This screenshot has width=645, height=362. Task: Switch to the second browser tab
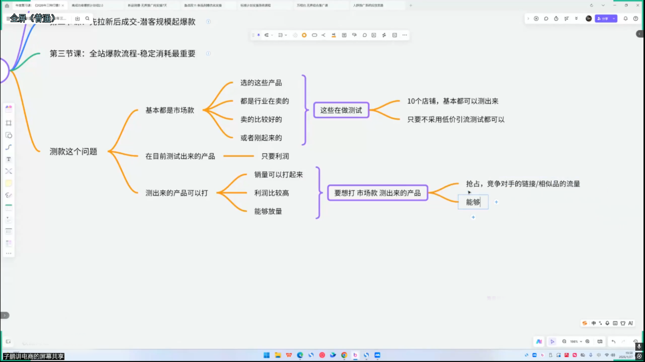87,6
